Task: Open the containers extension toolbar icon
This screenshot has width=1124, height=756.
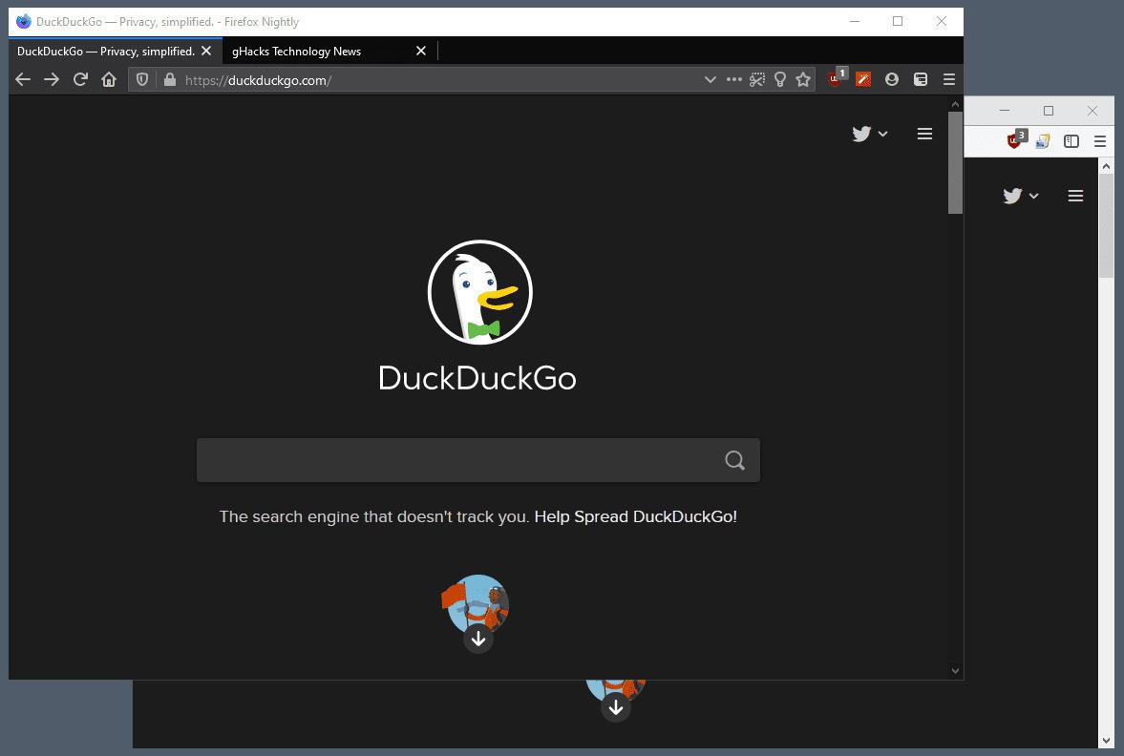Action: (x=921, y=79)
